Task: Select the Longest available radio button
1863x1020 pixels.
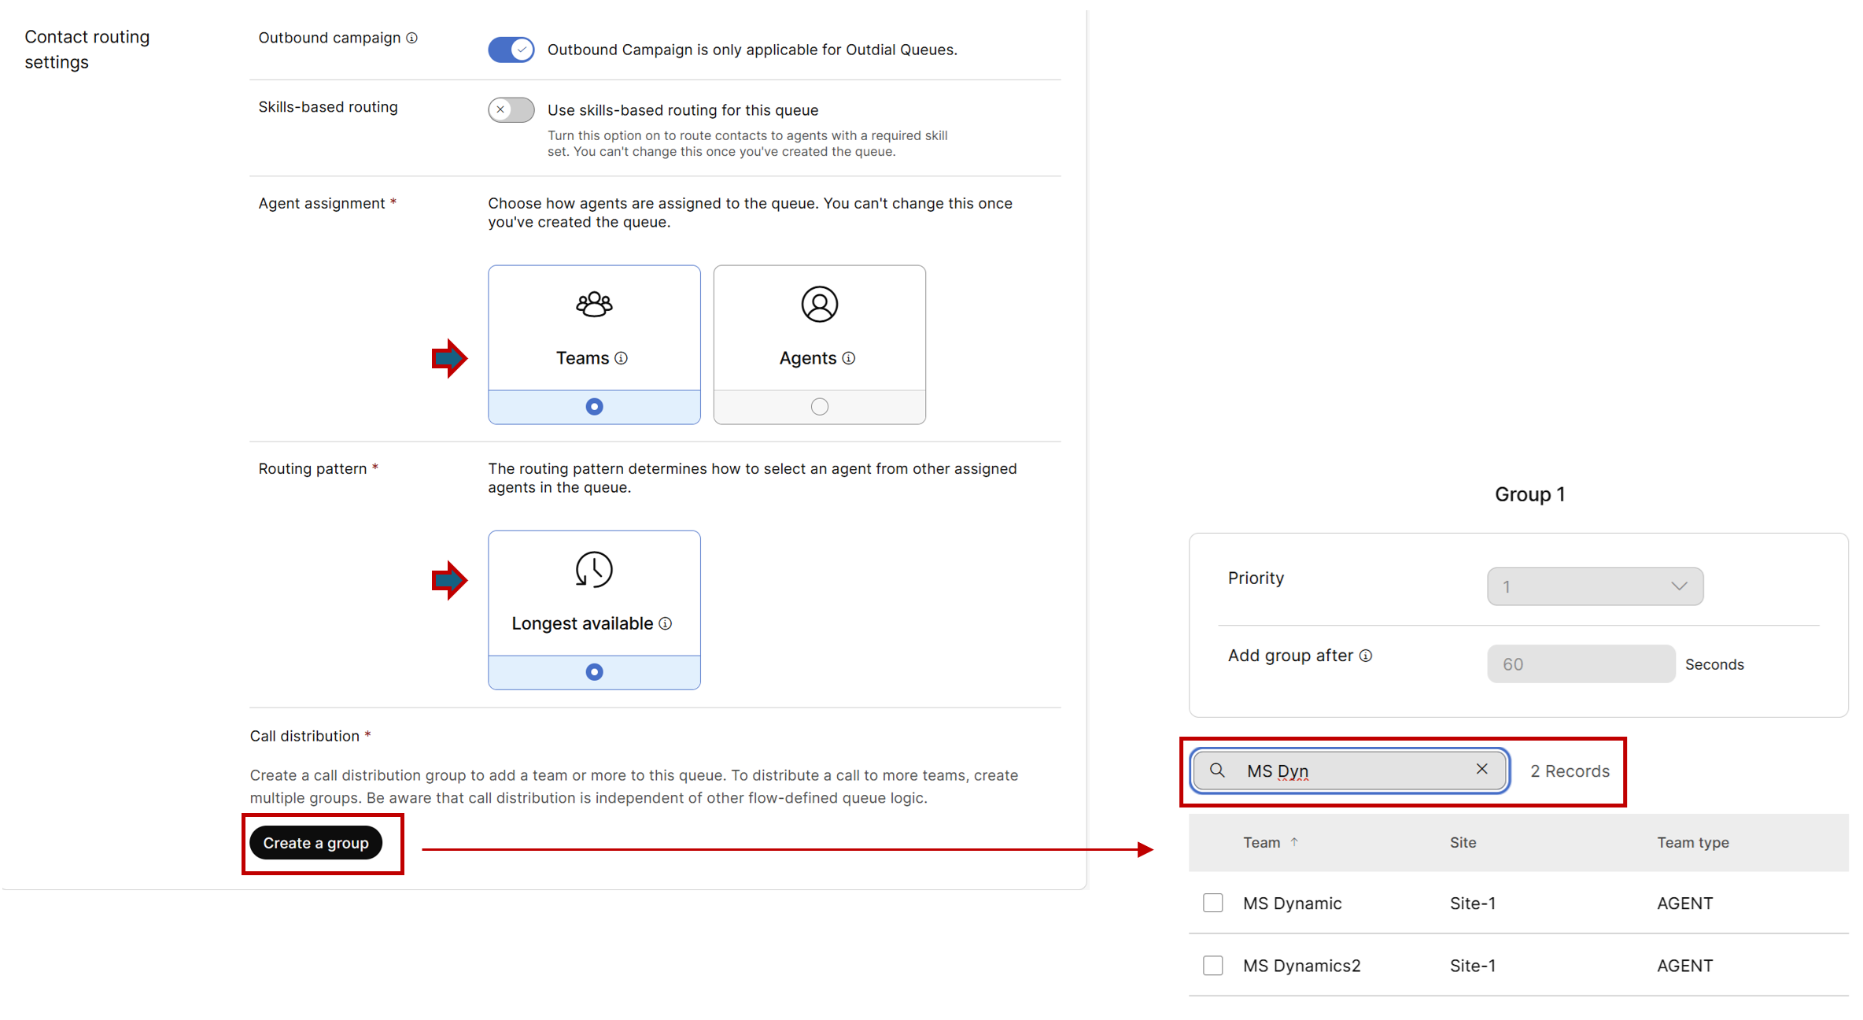Action: (x=594, y=672)
